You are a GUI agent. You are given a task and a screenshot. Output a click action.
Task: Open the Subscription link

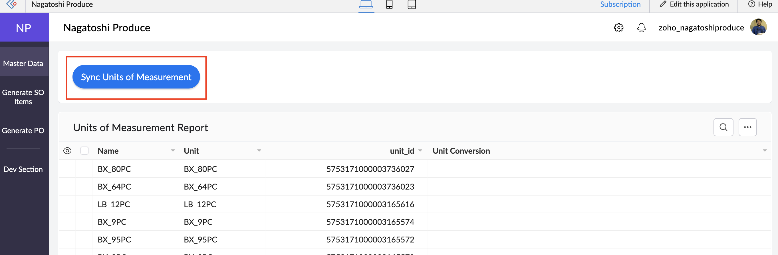click(620, 4)
